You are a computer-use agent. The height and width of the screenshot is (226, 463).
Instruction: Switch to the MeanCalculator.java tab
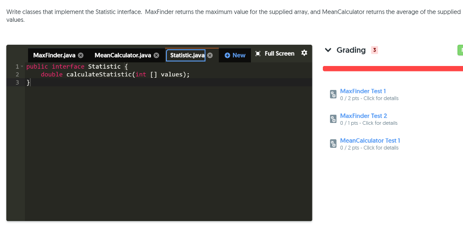tap(123, 55)
